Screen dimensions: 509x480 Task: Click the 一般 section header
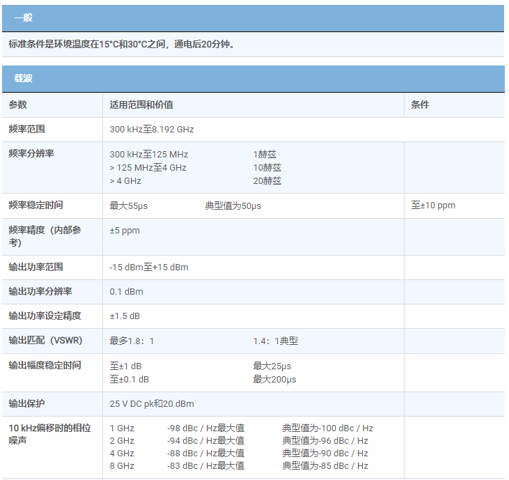(x=253, y=18)
